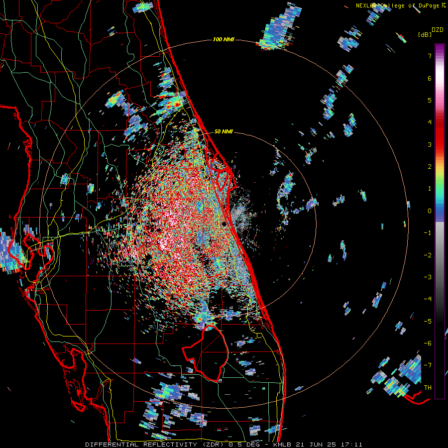Click the 4 dB tick label on the scale

click(430, 122)
